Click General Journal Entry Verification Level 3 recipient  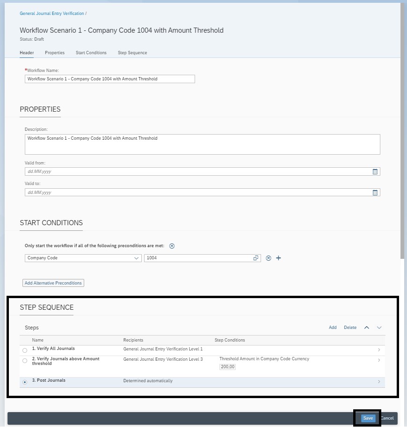[163, 359]
